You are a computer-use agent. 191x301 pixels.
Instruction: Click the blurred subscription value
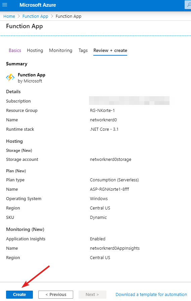[x=129, y=101]
